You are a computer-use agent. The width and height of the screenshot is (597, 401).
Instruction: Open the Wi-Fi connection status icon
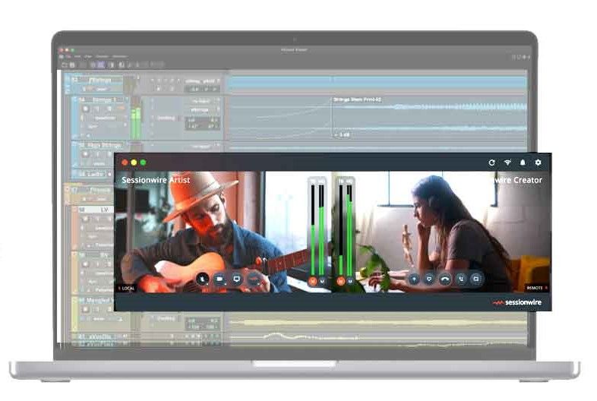pyautogui.click(x=507, y=163)
